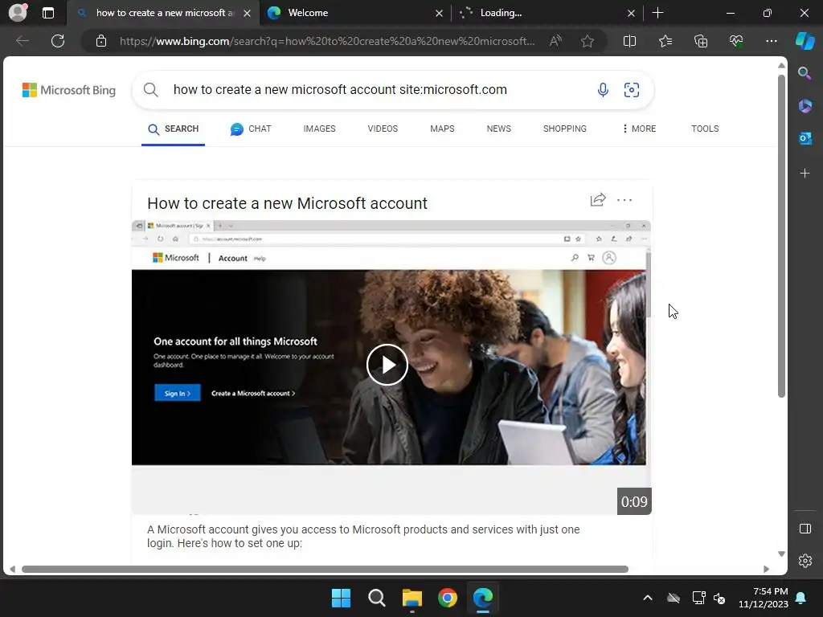The height and width of the screenshot is (617, 823).
Task: Open Browser essentials heart icon
Action: (x=736, y=41)
